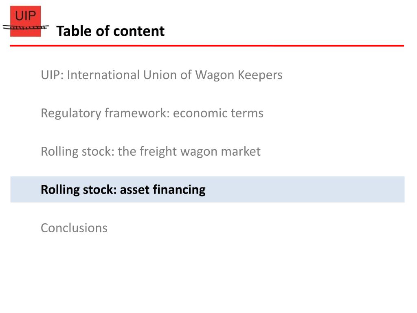This screenshot has width=417, height=313.
Task: Go to the 'Conclusions' section
Action: point(74,228)
